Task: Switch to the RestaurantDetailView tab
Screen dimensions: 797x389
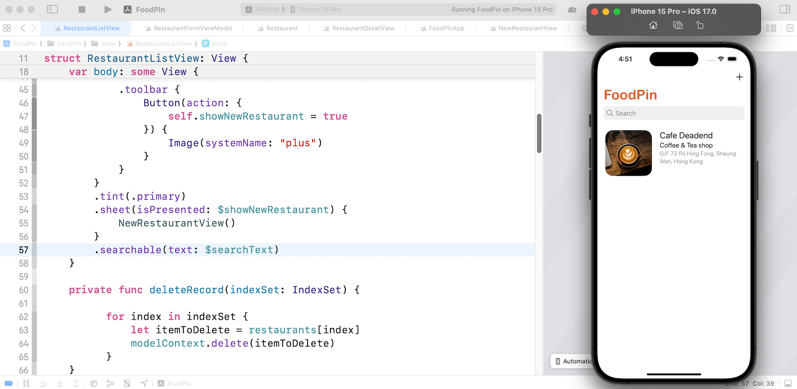Action: point(363,28)
